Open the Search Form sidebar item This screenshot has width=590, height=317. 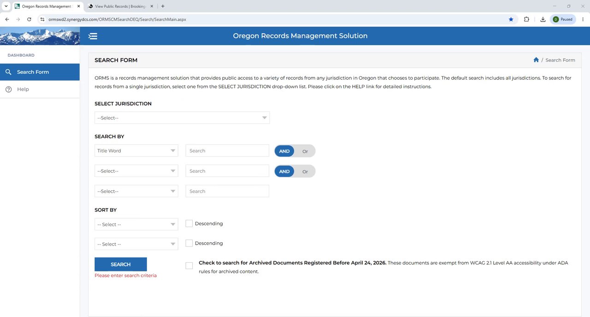click(x=40, y=72)
